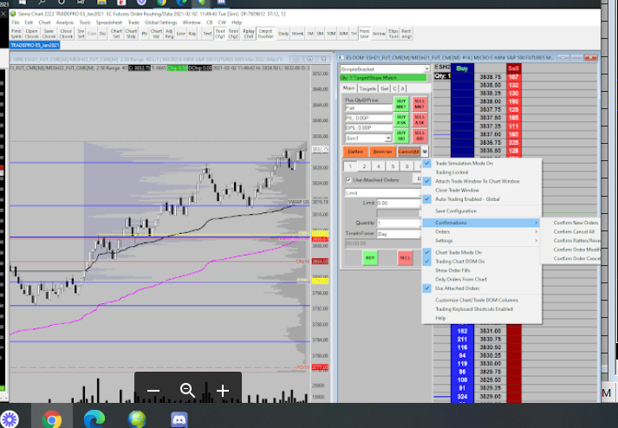Click the zoom in plus icon
This screenshot has width=618, height=428.
[223, 391]
